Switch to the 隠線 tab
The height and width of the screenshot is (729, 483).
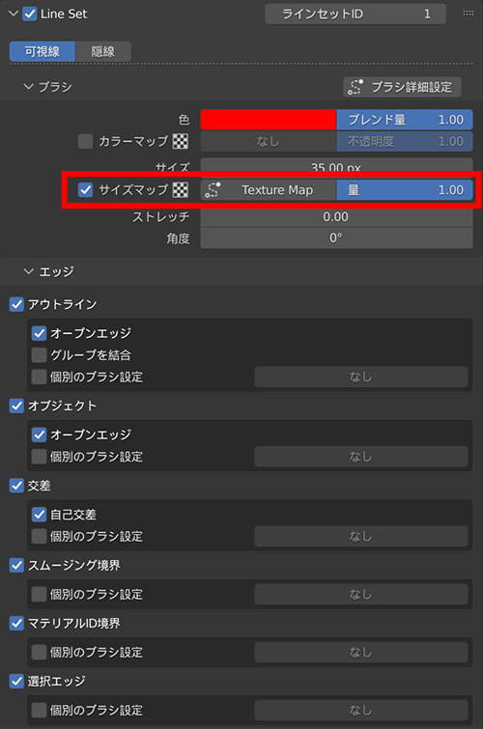(x=102, y=51)
